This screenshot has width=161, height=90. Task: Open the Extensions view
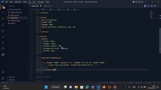[3, 31]
